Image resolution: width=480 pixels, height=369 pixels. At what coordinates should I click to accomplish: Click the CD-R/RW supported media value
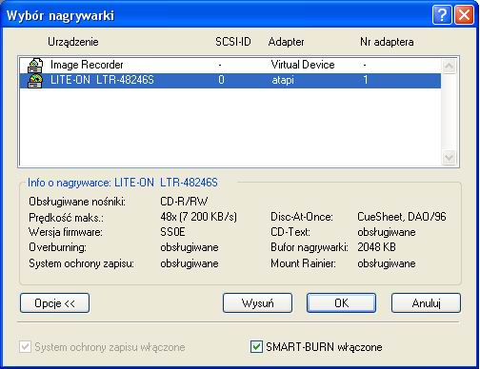click(184, 202)
